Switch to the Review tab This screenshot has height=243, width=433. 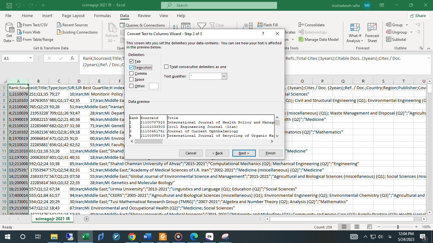(x=144, y=16)
